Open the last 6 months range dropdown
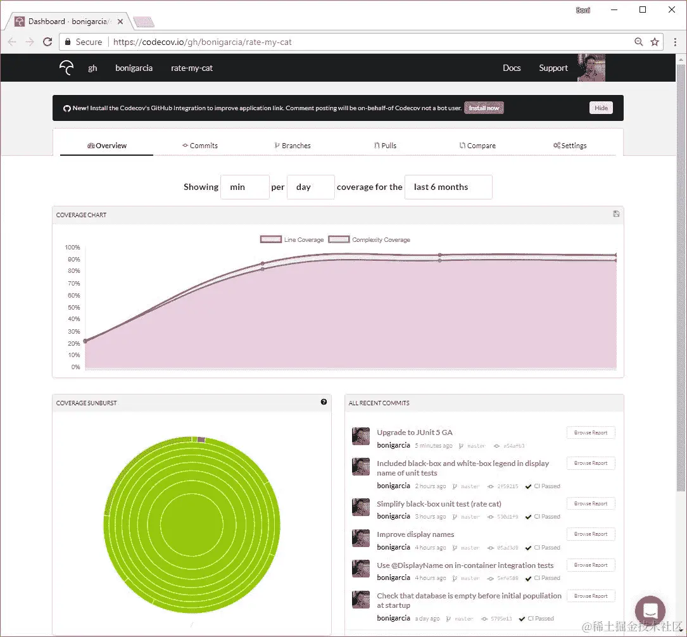Screen dimensions: 687x637 coord(448,187)
